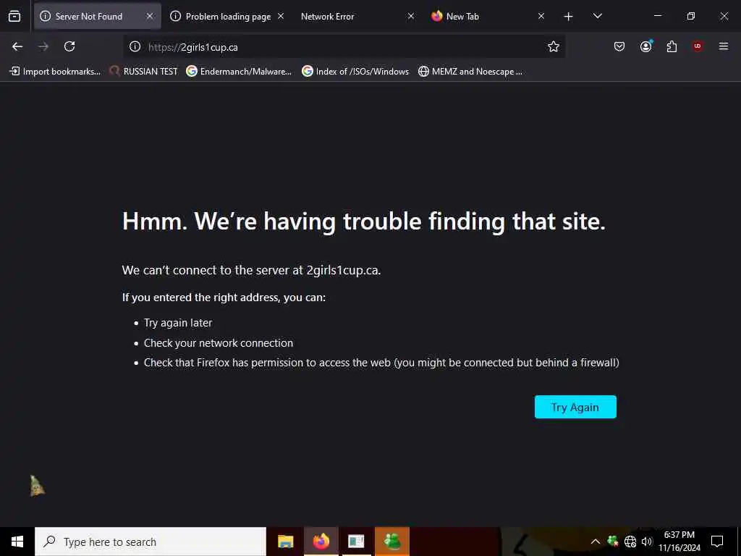The height and width of the screenshot is (556, 741).
Task: Open the uBlock Origin extension icon
Action: tap(698, 46)
